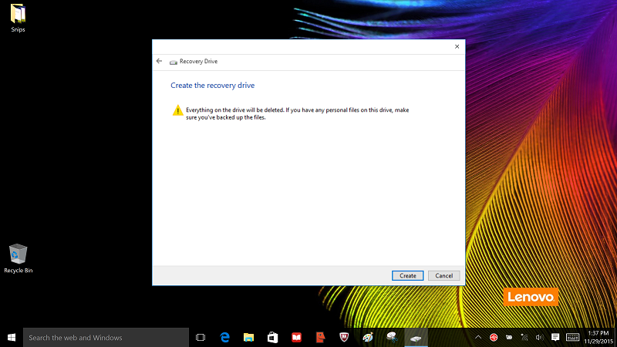Click the Create button
Viewport: 617px width, 347px height.
408,276
